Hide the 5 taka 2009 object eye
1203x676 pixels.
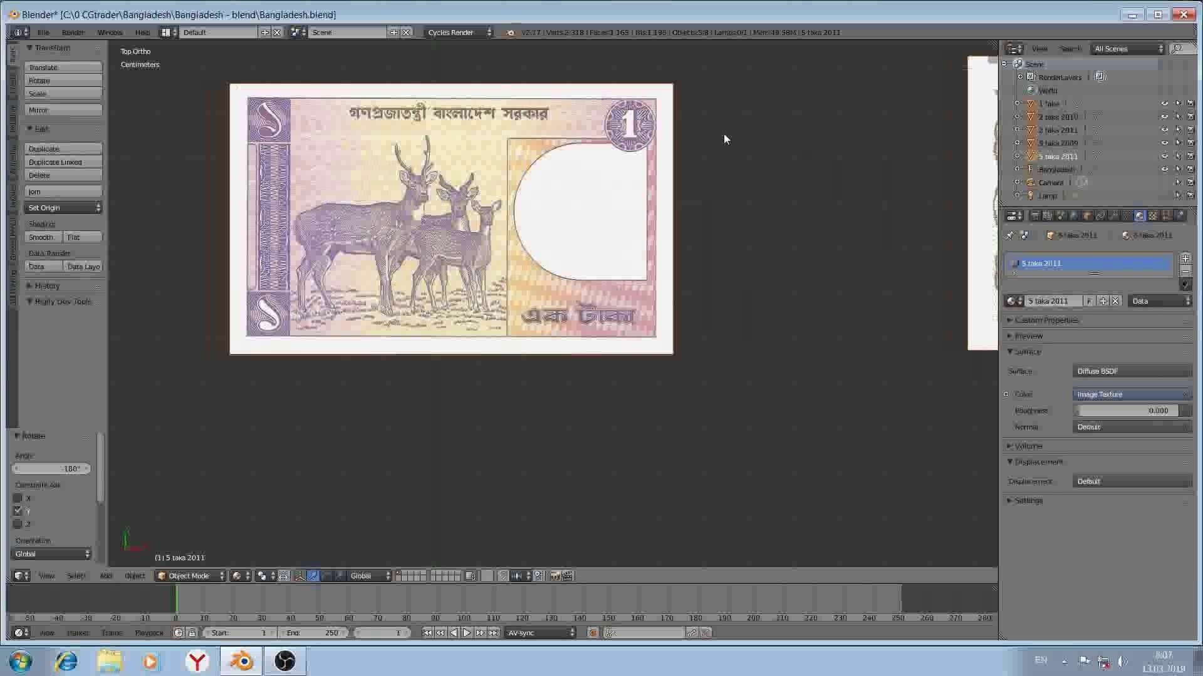point(1164,143)
